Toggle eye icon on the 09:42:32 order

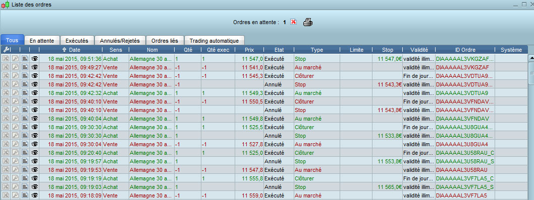(34, 93)
